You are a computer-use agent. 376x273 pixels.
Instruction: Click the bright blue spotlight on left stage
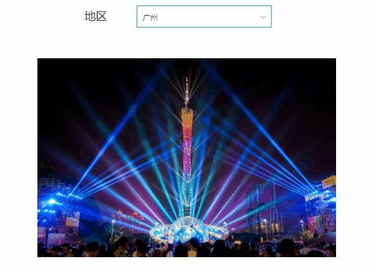(52, 201)
